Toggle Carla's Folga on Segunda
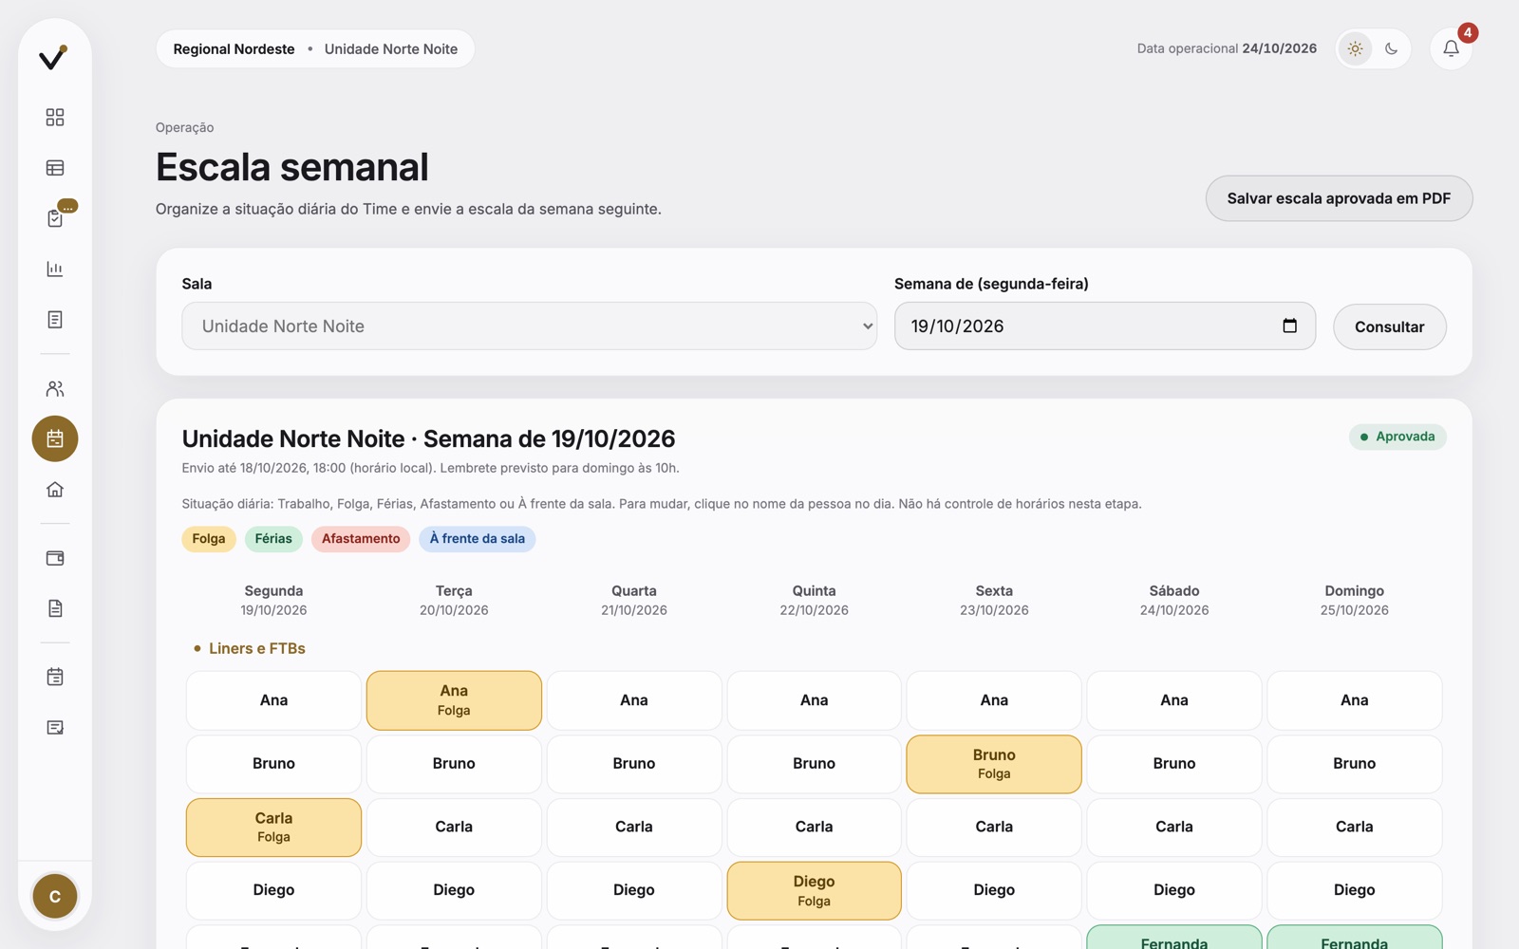 click(273, 828)
